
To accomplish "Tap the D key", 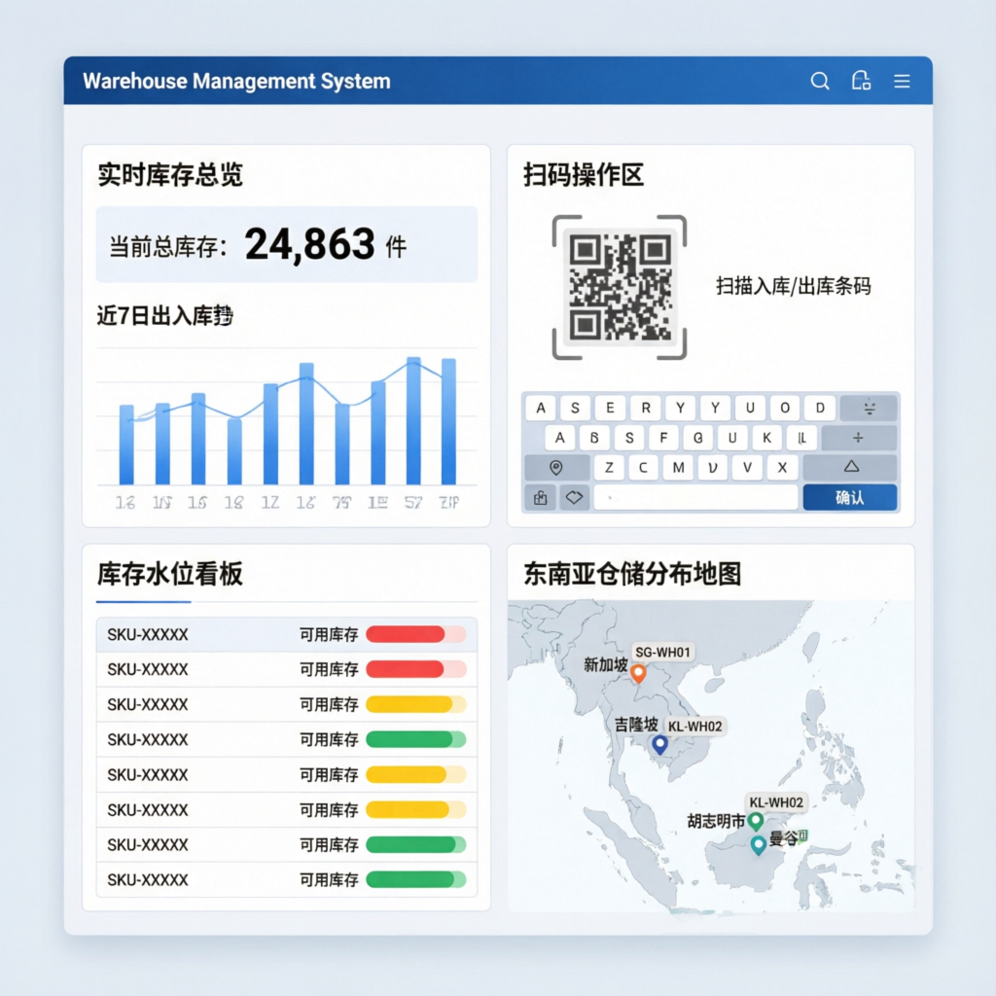I will click(820, 408).
